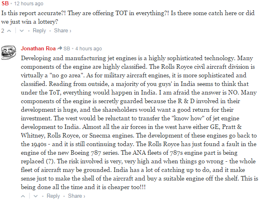This screenshot has height=201, width=267.
Task: Click SB's comment text about TOT
Action: tap(128, 17)
